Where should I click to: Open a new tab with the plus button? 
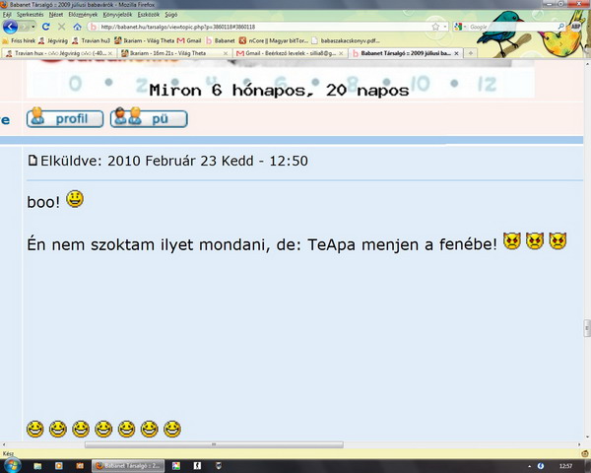[x=471, y=53]
